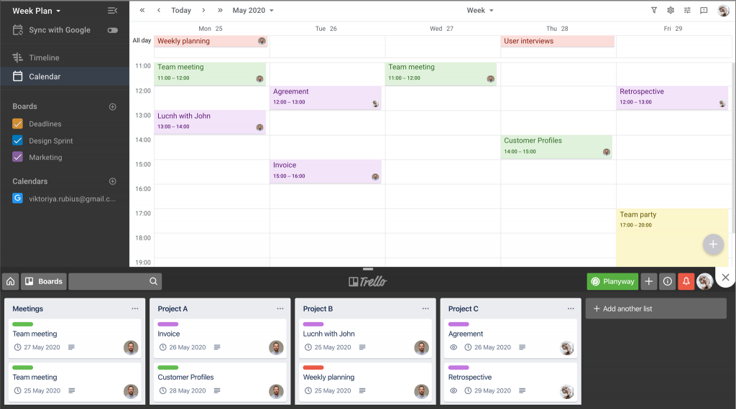Add a new board with plus icon

tap(112, 107)
